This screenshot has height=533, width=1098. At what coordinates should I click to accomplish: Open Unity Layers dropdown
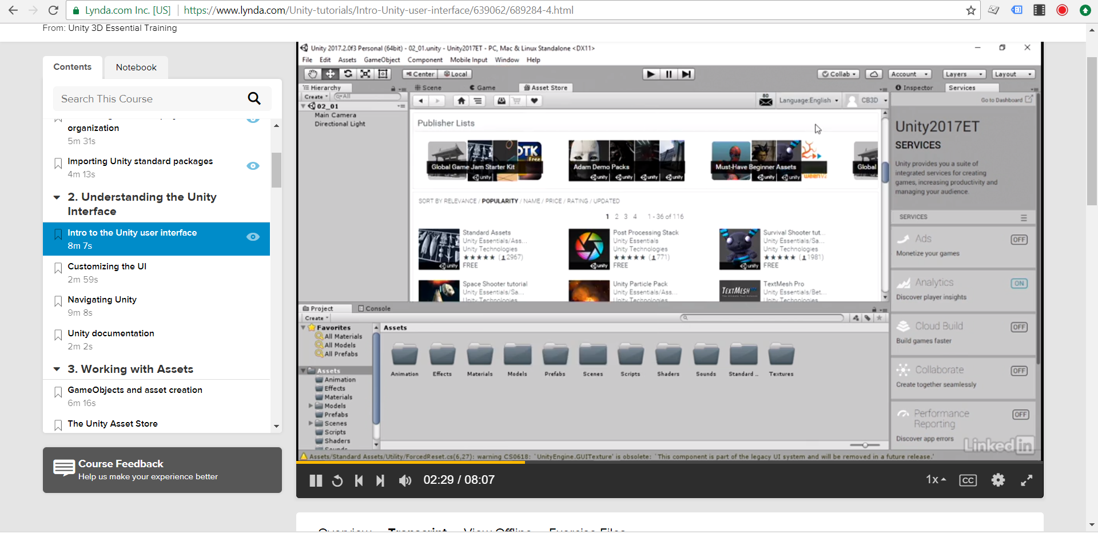pos(964,74)
